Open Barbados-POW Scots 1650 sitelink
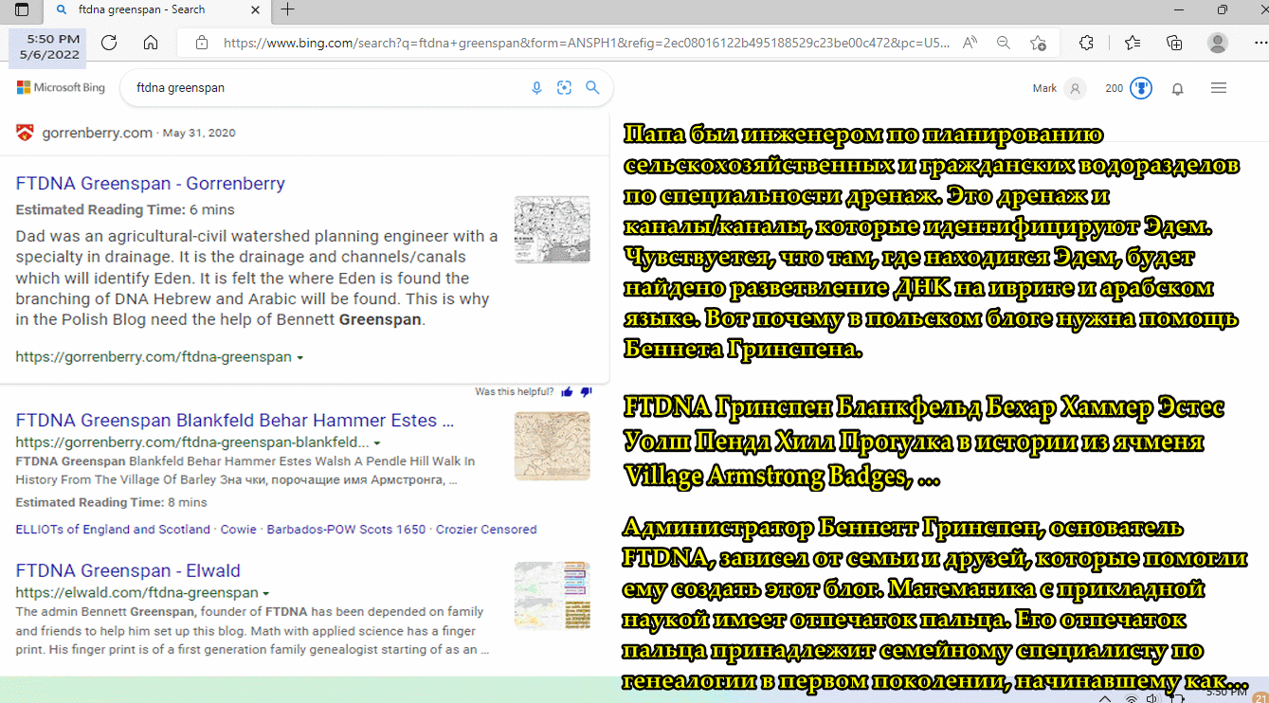The width and height of the screenshot is (1269, 703). [346, 530]
